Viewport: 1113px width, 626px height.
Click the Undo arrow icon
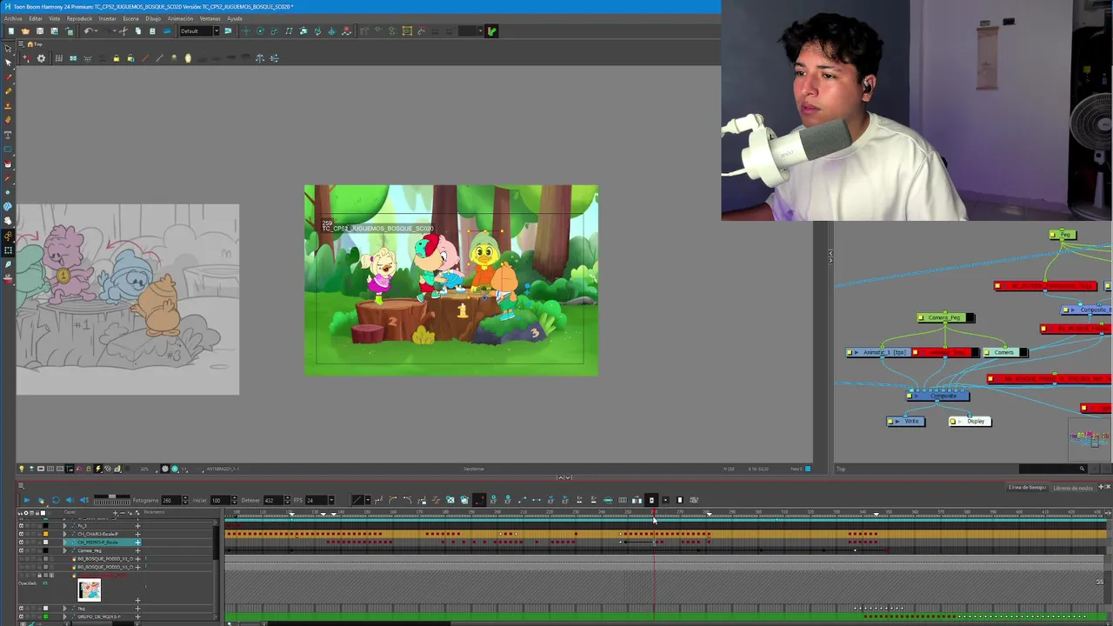coord(88,31)
